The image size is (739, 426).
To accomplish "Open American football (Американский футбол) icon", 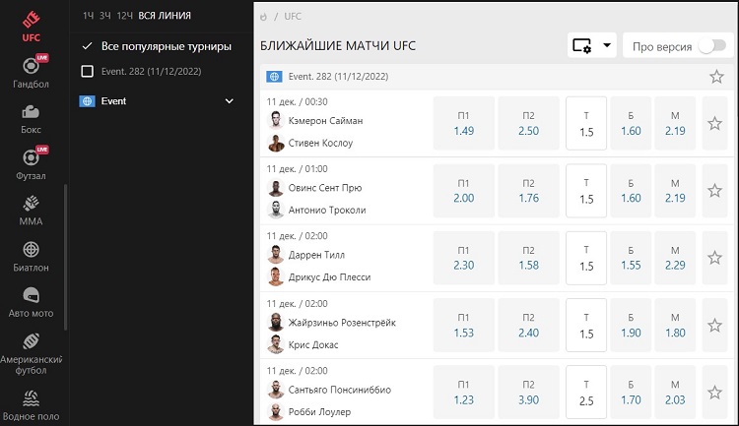I will coord(31,340).
